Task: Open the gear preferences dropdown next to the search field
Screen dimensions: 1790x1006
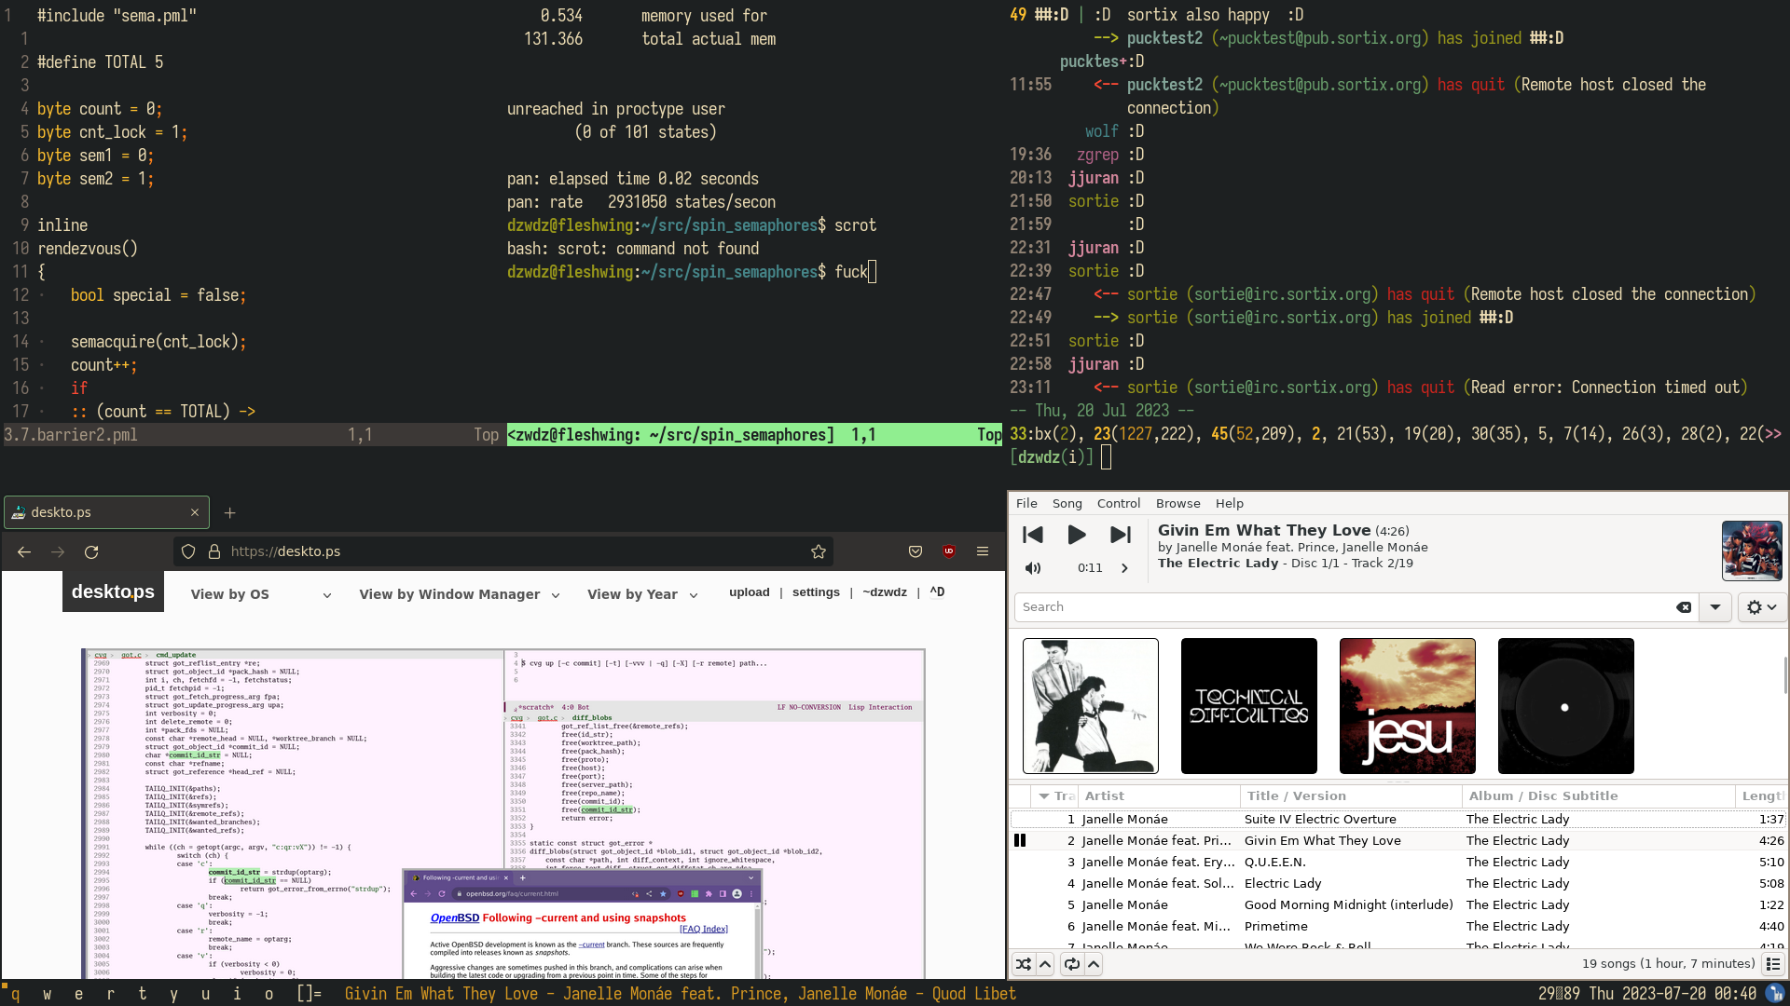Action: pyautogui.click(x=1761, y=607)
